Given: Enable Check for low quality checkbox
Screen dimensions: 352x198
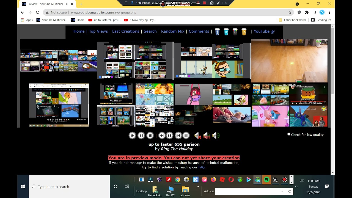Looking at the screenshot, I should [x=289, y=134].
